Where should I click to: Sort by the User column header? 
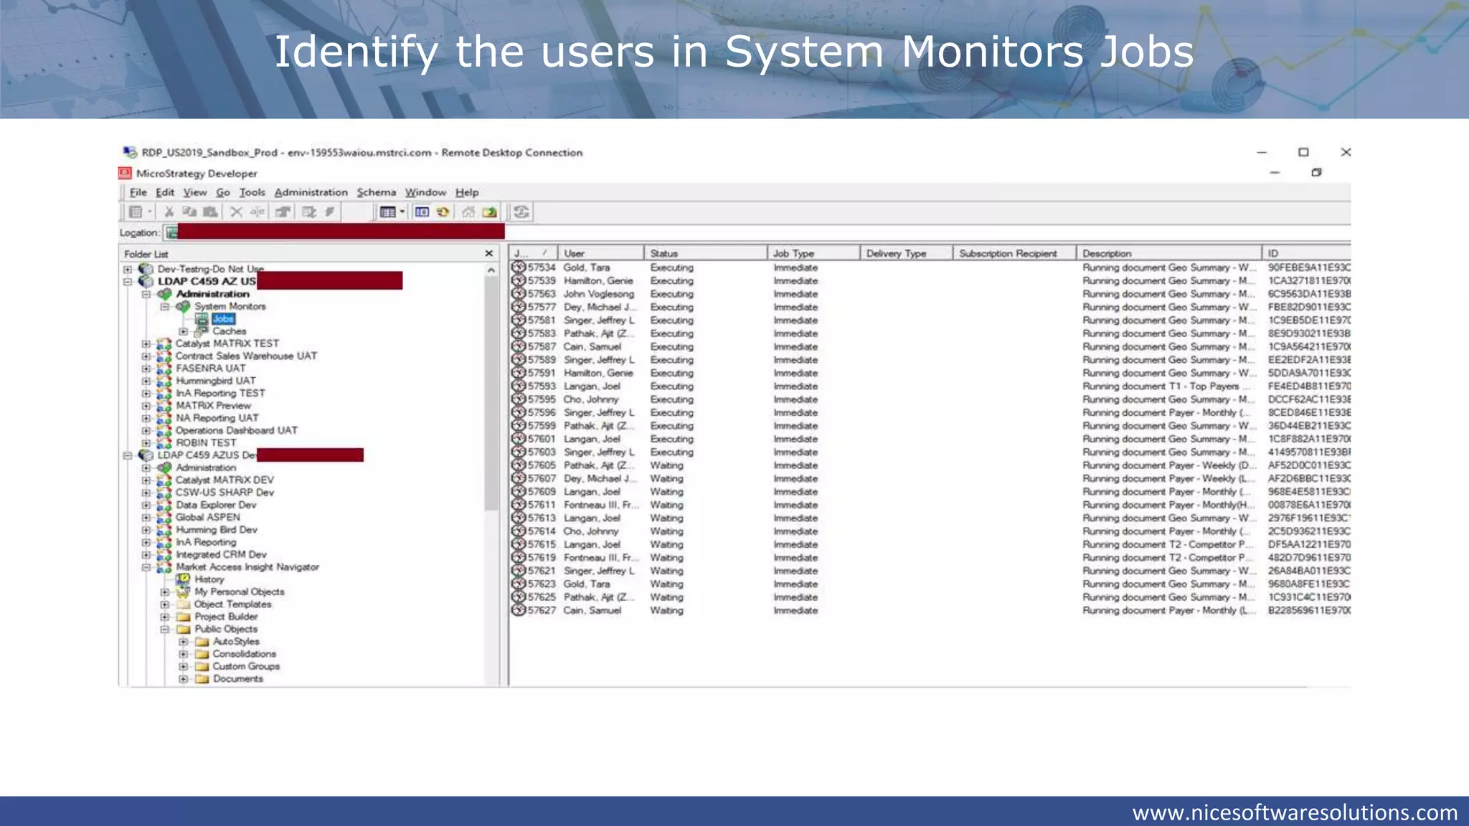601,253
